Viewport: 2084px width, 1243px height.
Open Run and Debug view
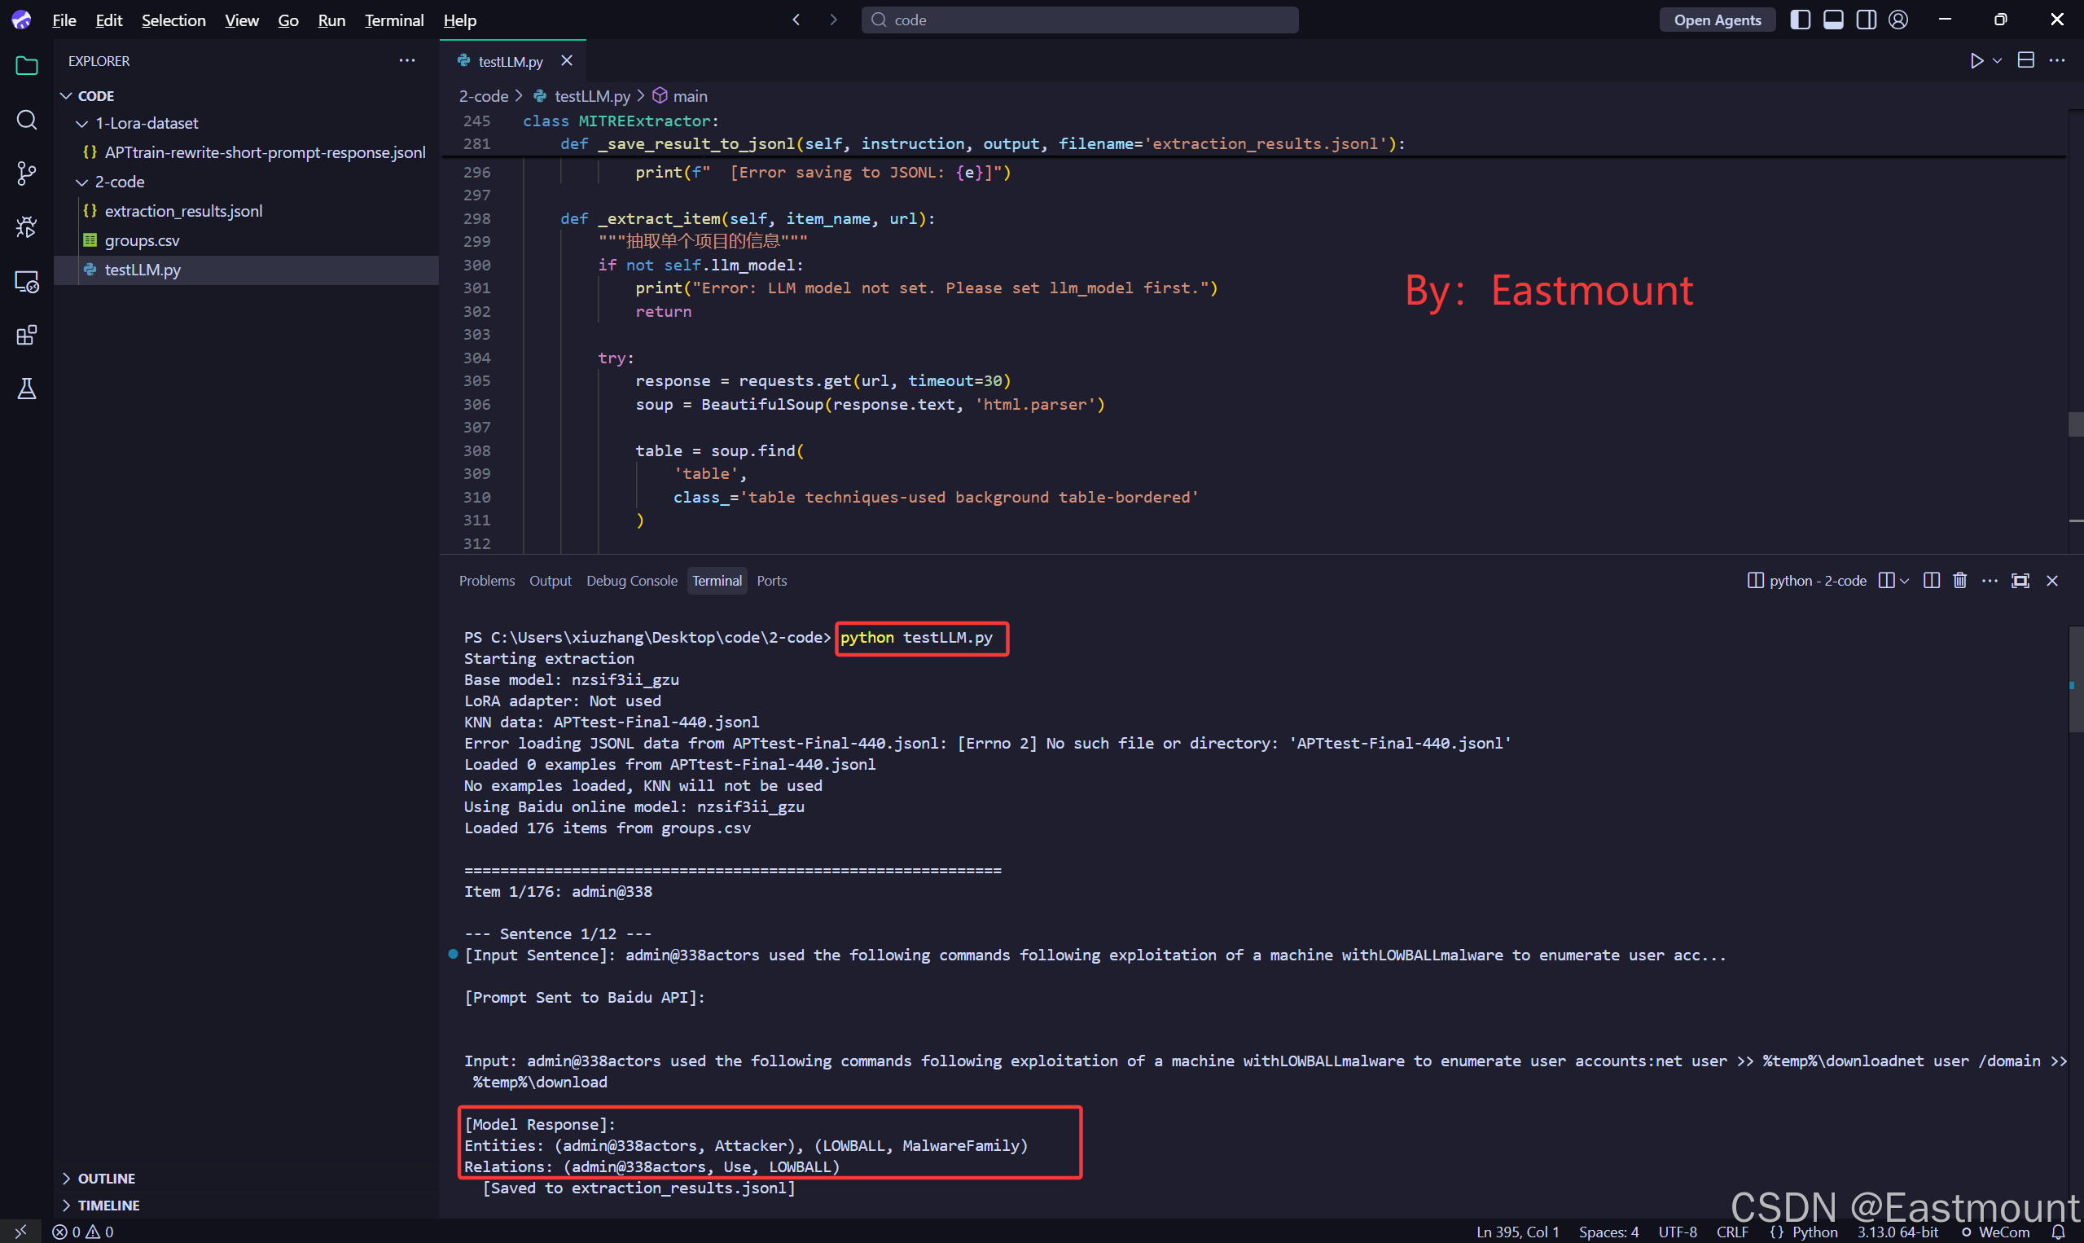pos(27,227)
